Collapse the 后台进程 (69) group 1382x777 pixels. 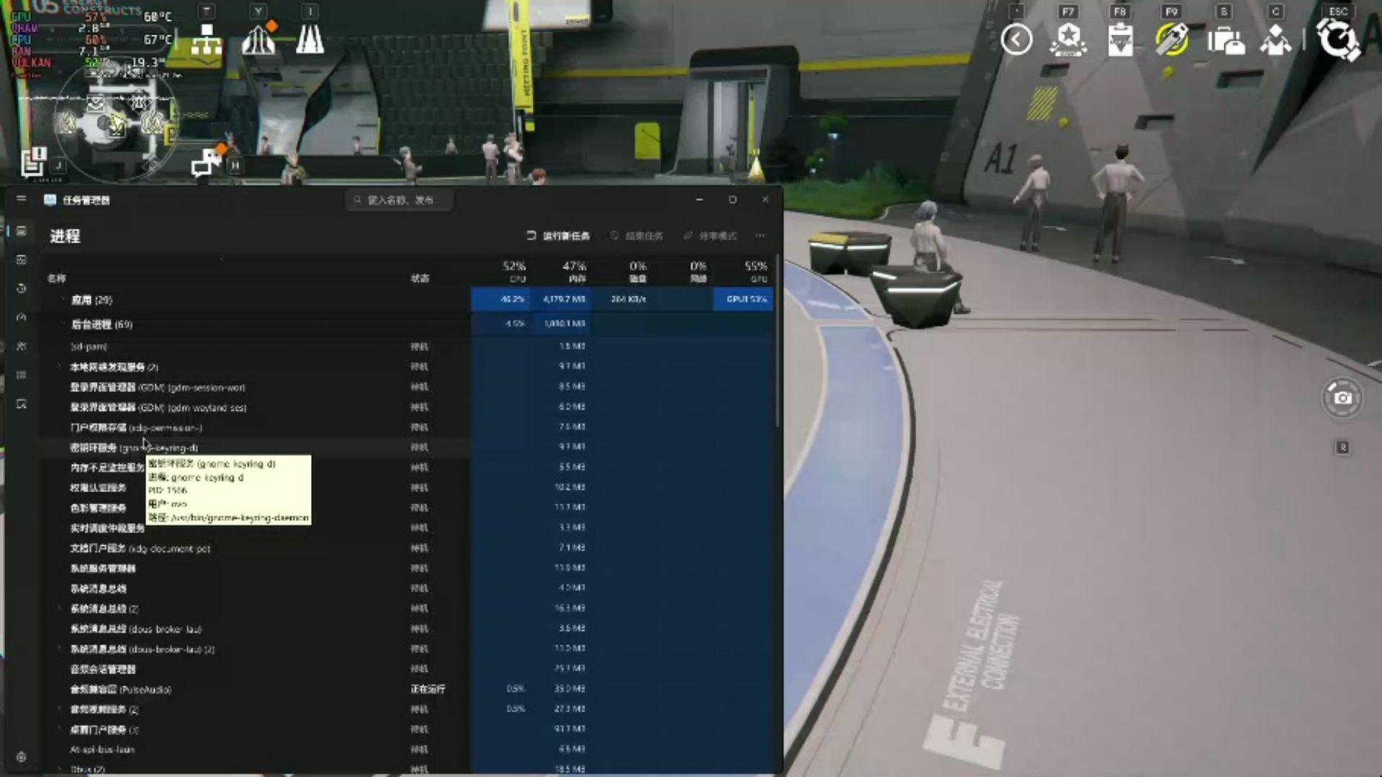[x=62, y=324]
